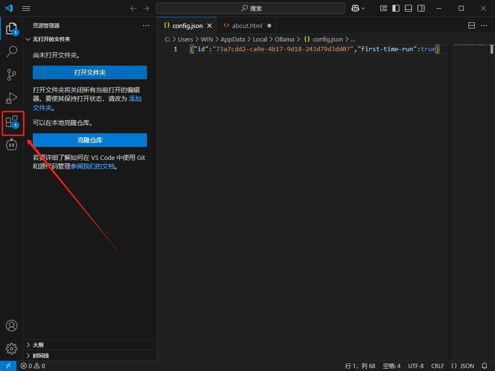Open the robot chat icon in activity bar
Viewport: 495px width, 371px height.
pyautogui.click(x=12, y=145)
